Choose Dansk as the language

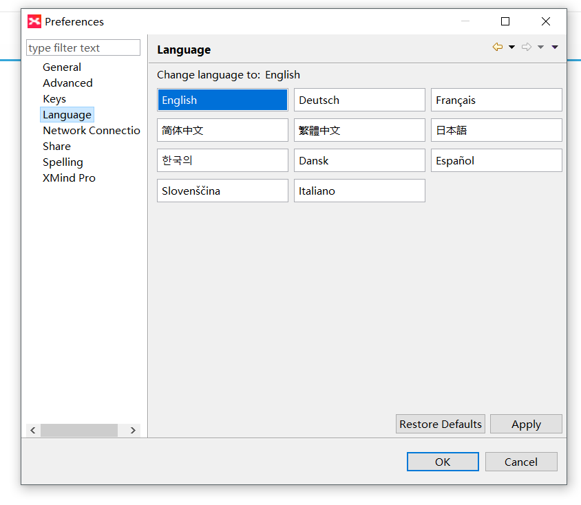[359, 160]
